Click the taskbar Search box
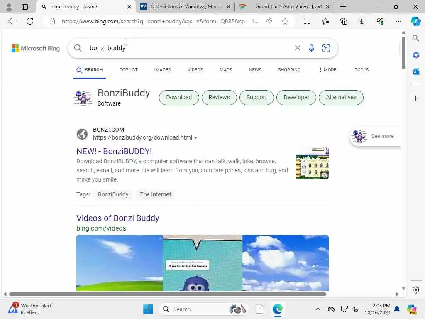Viewport: 425px width, 319px height. 203,309
